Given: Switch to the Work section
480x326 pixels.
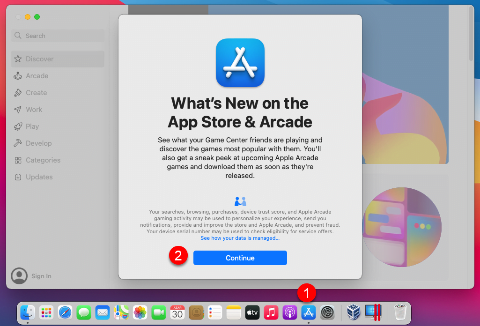Looking at the screenshot, I should 58,109.
